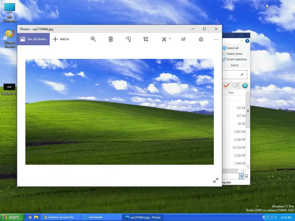Click the displayed Bliss wallpaper photo
Image resolution: width=295 pixels, height=221 pixels.
(120, 112)
